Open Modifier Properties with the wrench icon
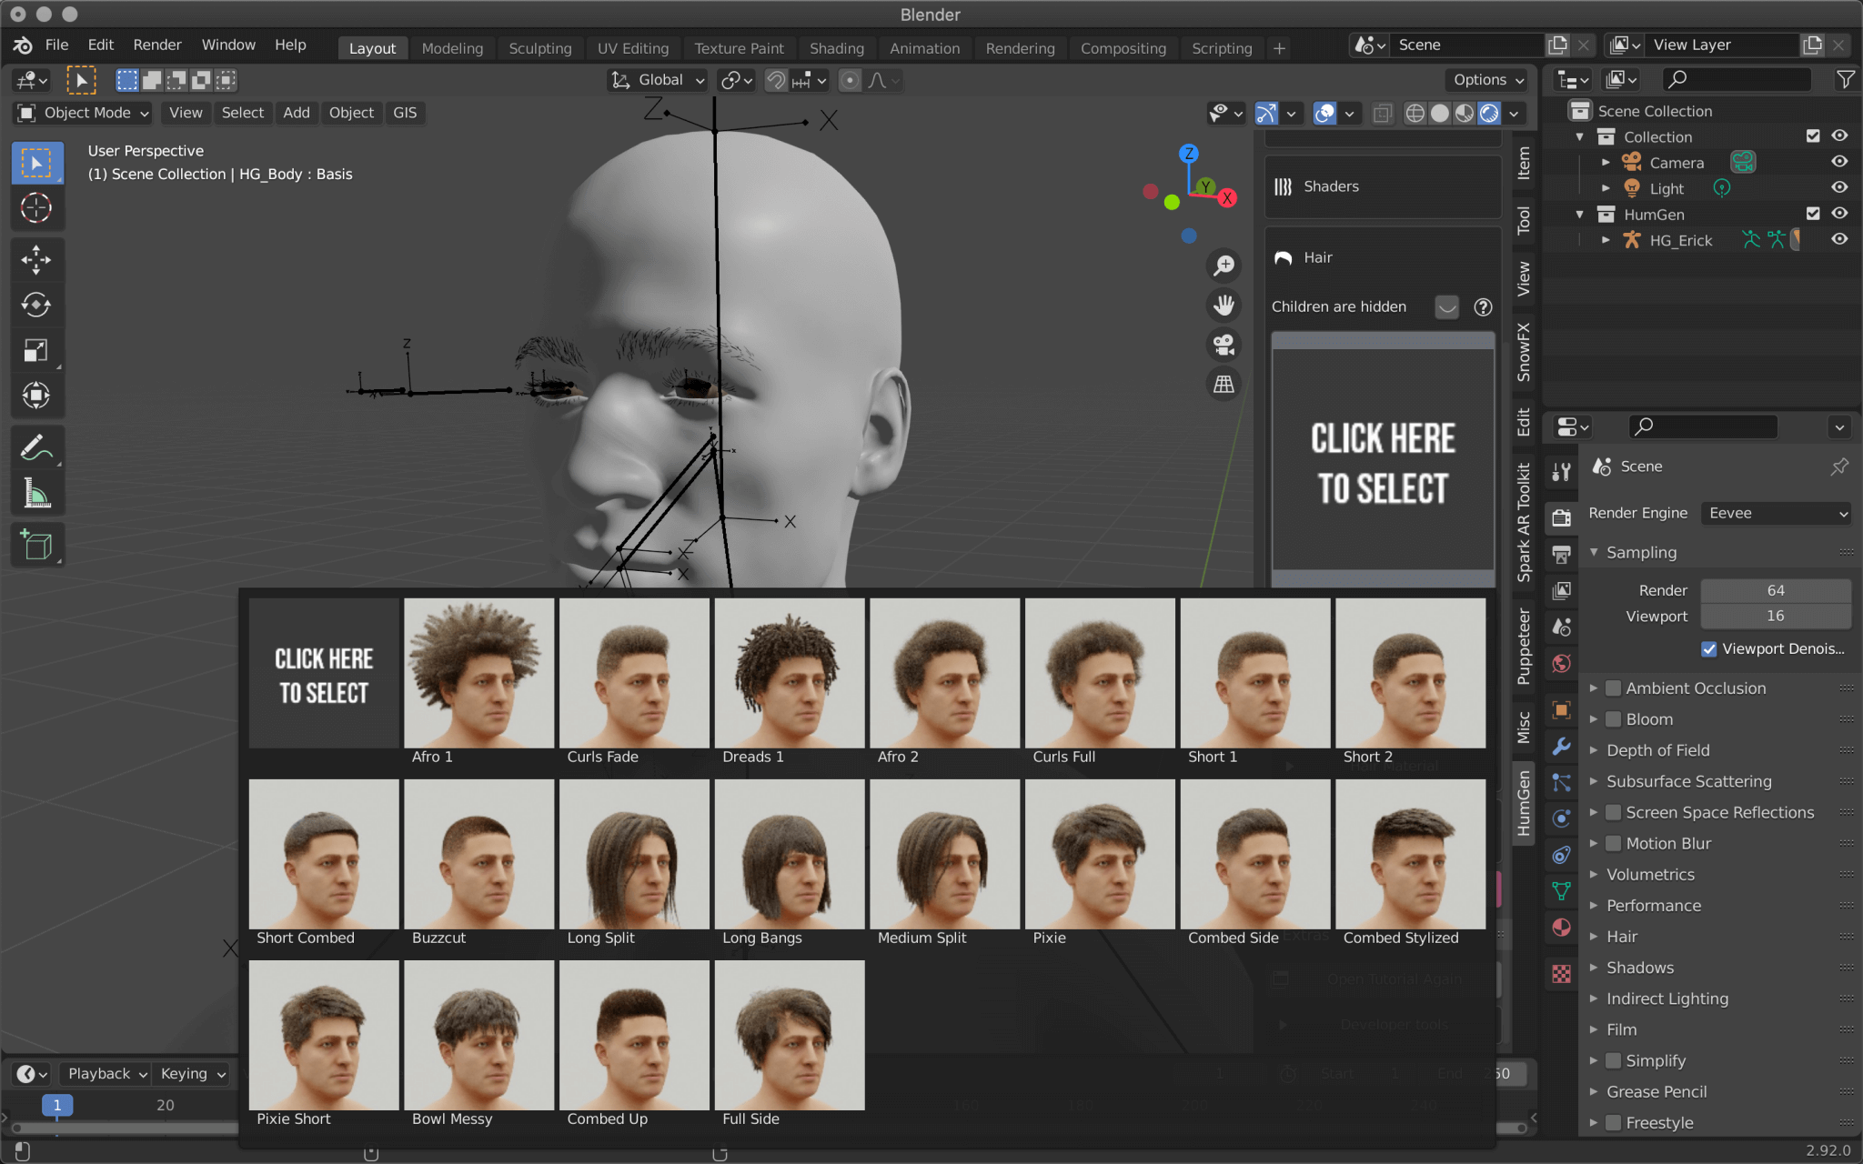Screen dimensions: 1863x1164 (1561, 747)
